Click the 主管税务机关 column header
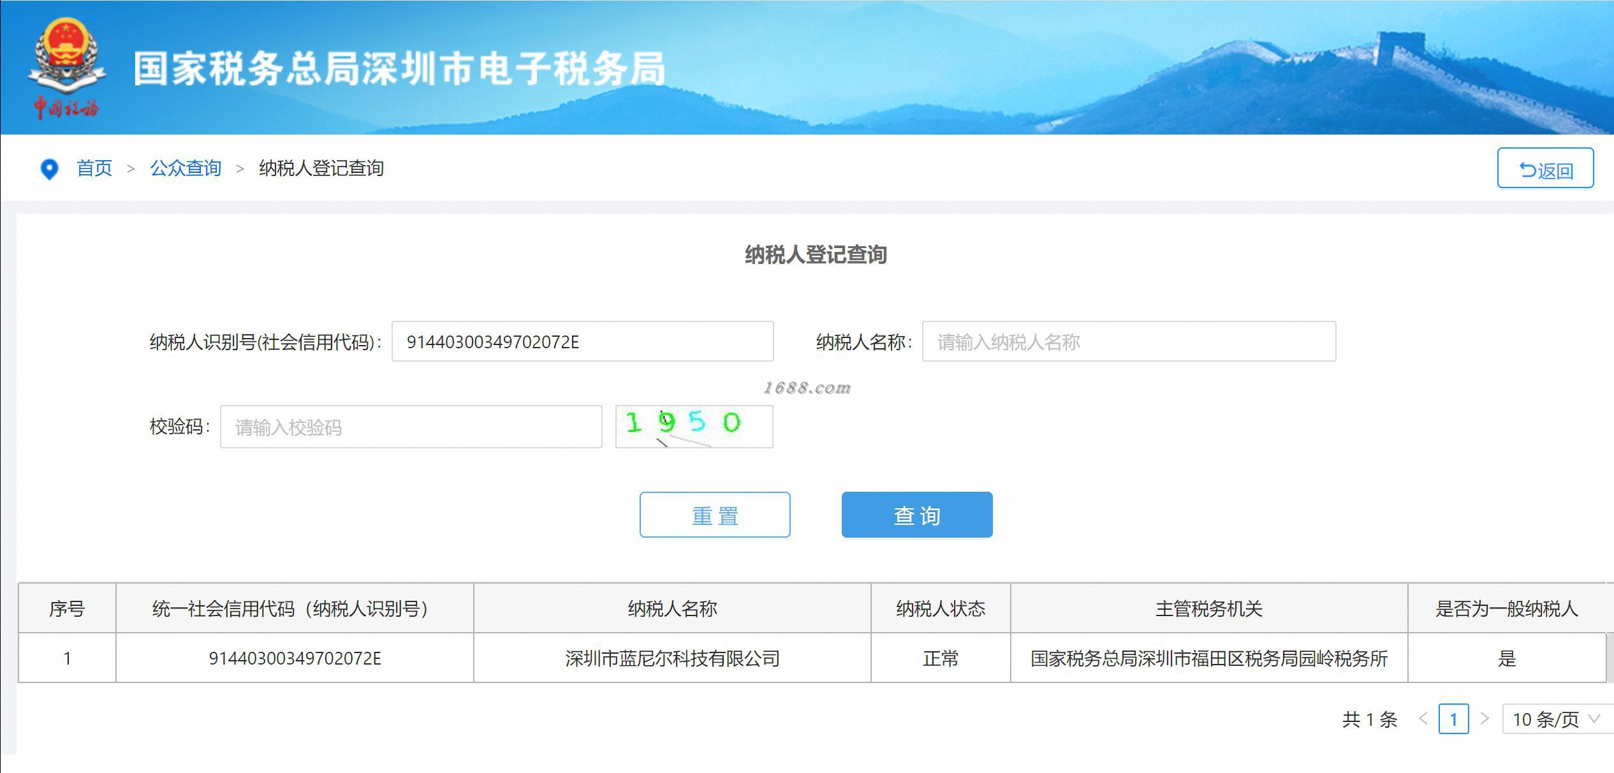This screenshot has height=773, width=1614. (1208, 608)
